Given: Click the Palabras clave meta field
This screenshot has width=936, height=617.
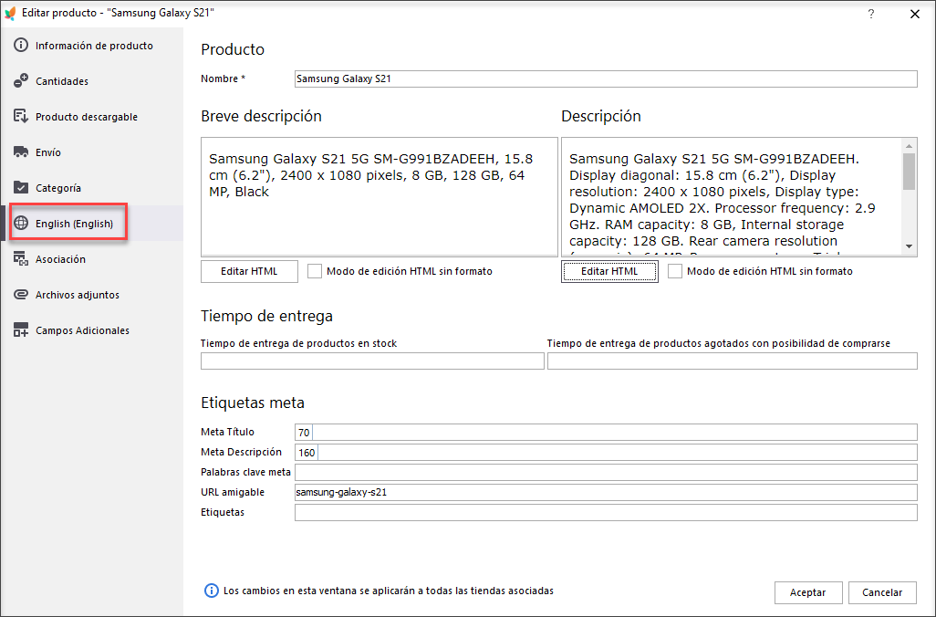Looking at the screenshot, I should [x=606, y=473].
